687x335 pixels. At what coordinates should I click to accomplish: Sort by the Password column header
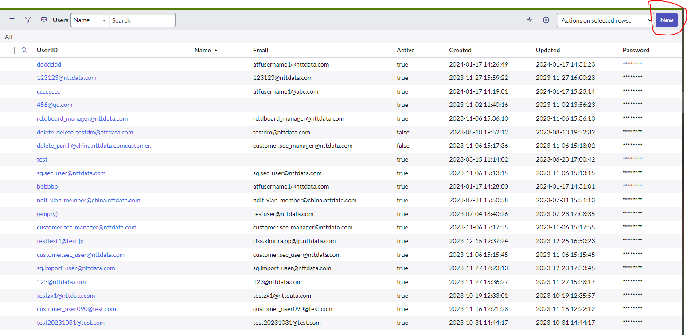tap(636, 50)
